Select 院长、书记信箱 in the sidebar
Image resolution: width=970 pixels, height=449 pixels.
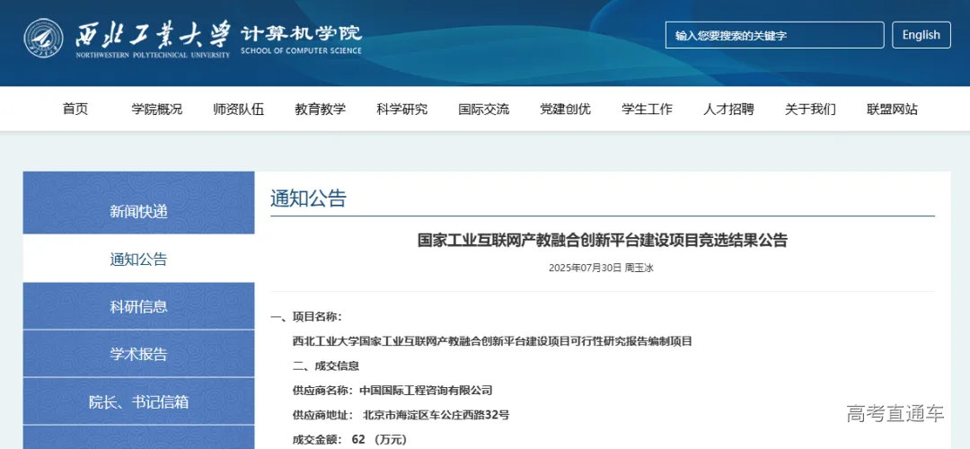coord(138,402)
